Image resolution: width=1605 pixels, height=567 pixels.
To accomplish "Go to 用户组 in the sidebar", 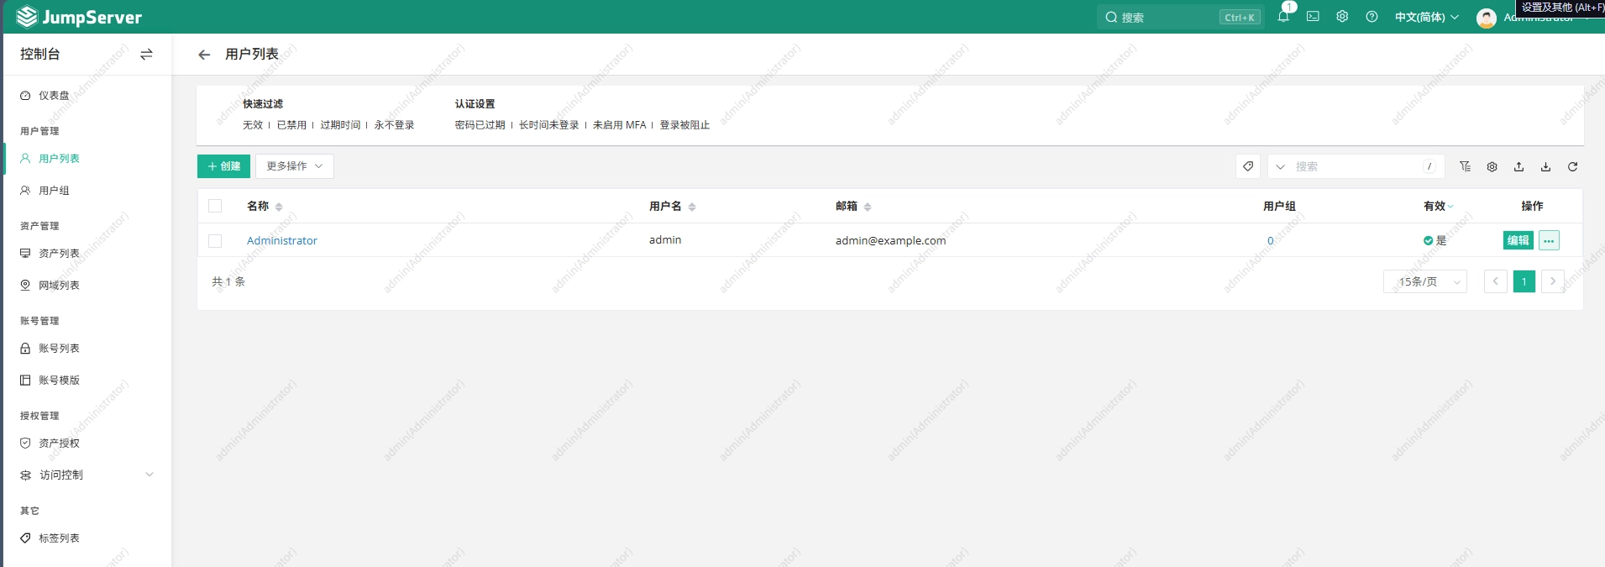I will tap(54, 191).
